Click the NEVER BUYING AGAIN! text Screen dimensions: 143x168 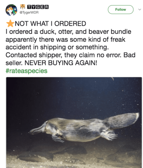click(61, 63)
